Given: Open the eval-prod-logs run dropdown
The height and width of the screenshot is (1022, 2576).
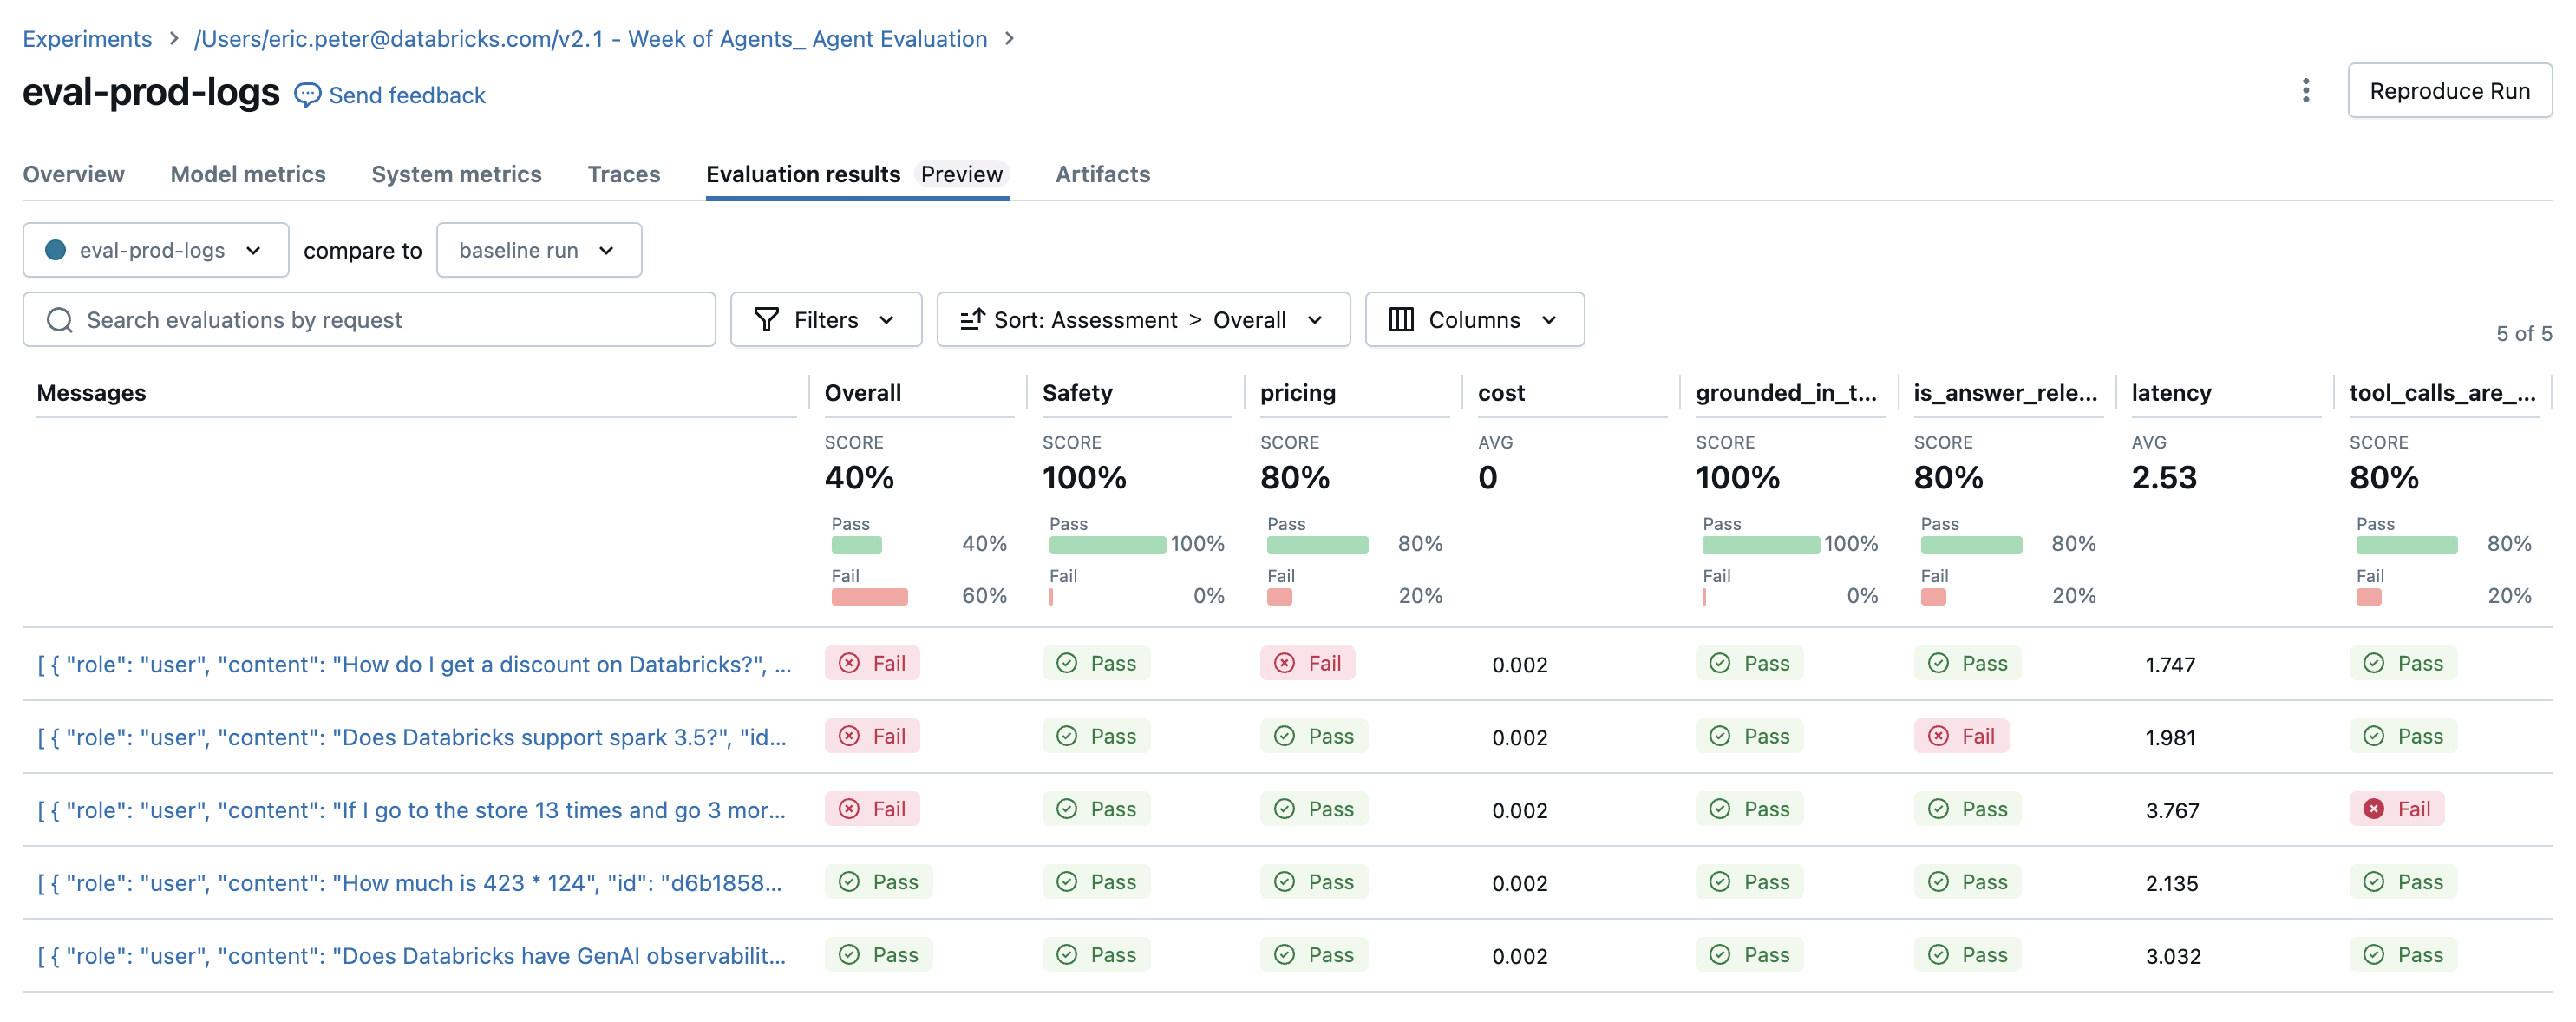Looking at the screenshot, I should click(156, 250).
